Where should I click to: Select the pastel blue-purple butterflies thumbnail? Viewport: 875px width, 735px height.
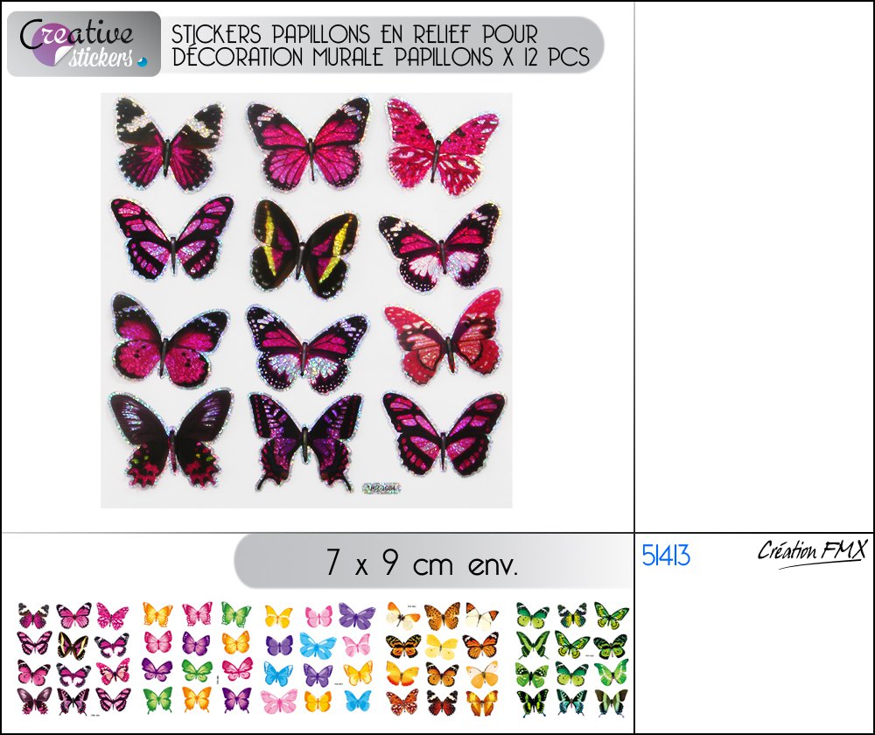[x=318, y=657]
